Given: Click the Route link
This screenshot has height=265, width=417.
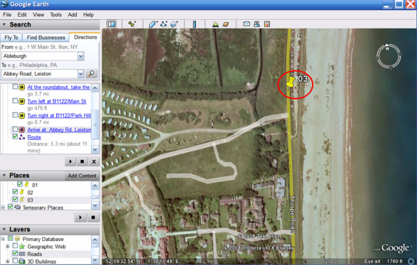Looking at the screenshot, I should click(34, 137).
